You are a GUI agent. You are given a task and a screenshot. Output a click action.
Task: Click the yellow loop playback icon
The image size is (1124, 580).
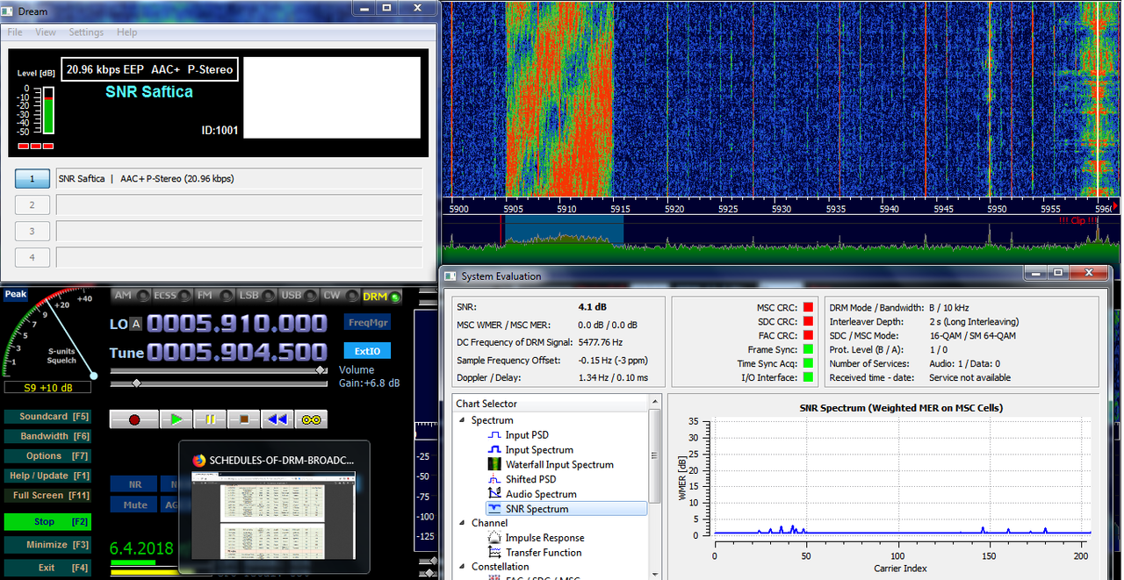(311, 419)
